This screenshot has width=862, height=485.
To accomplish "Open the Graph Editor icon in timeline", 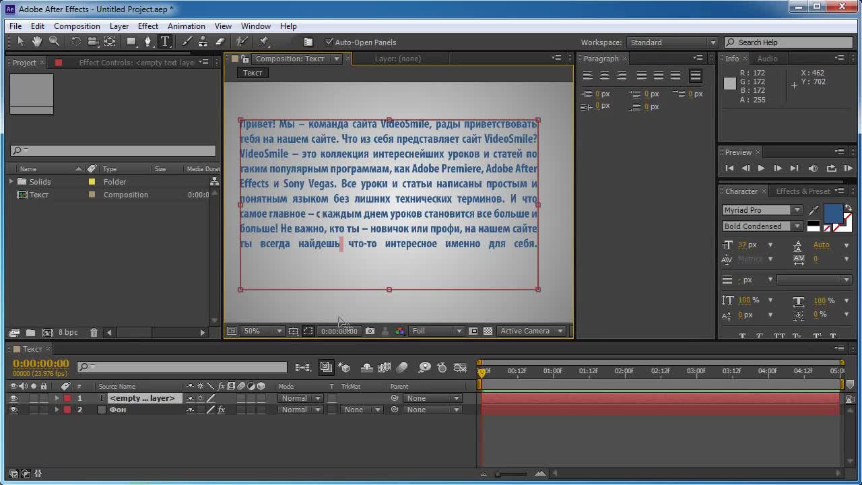I will click(x=461, y=367).
